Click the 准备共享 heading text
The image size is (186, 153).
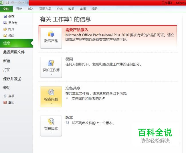(x=73, y=88)
